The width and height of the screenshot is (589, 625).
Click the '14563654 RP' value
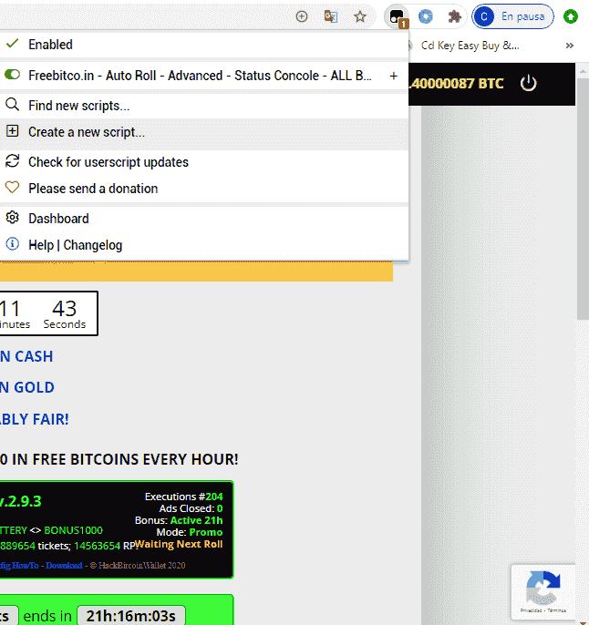click(106, 546)
